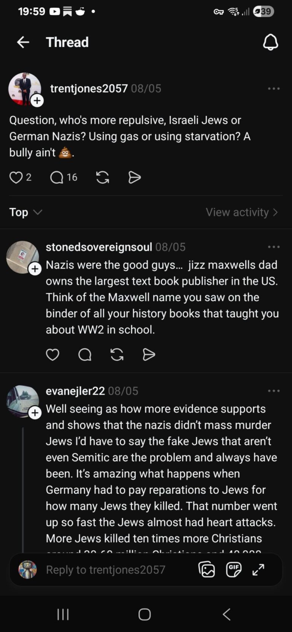292x632 pixels.
Task: Open stonedsovereignsoul's profile from username
Action: click(99, 247)
